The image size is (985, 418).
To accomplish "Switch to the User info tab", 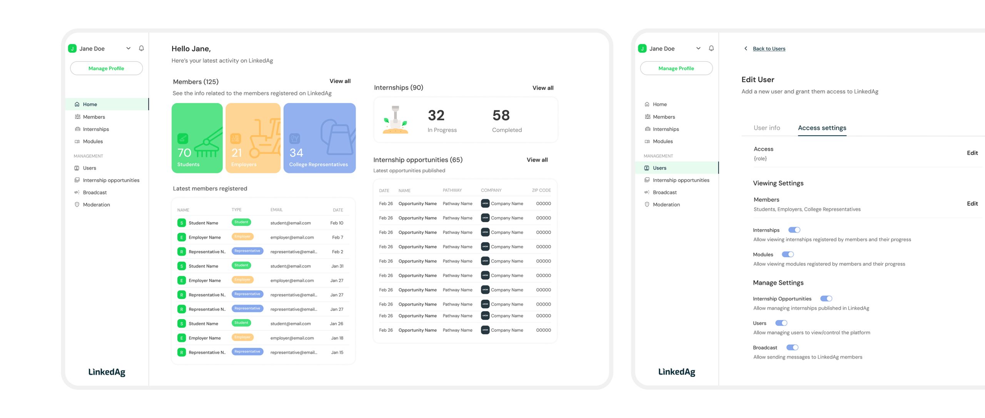I will pyautogui.click(x=766, y=128).
